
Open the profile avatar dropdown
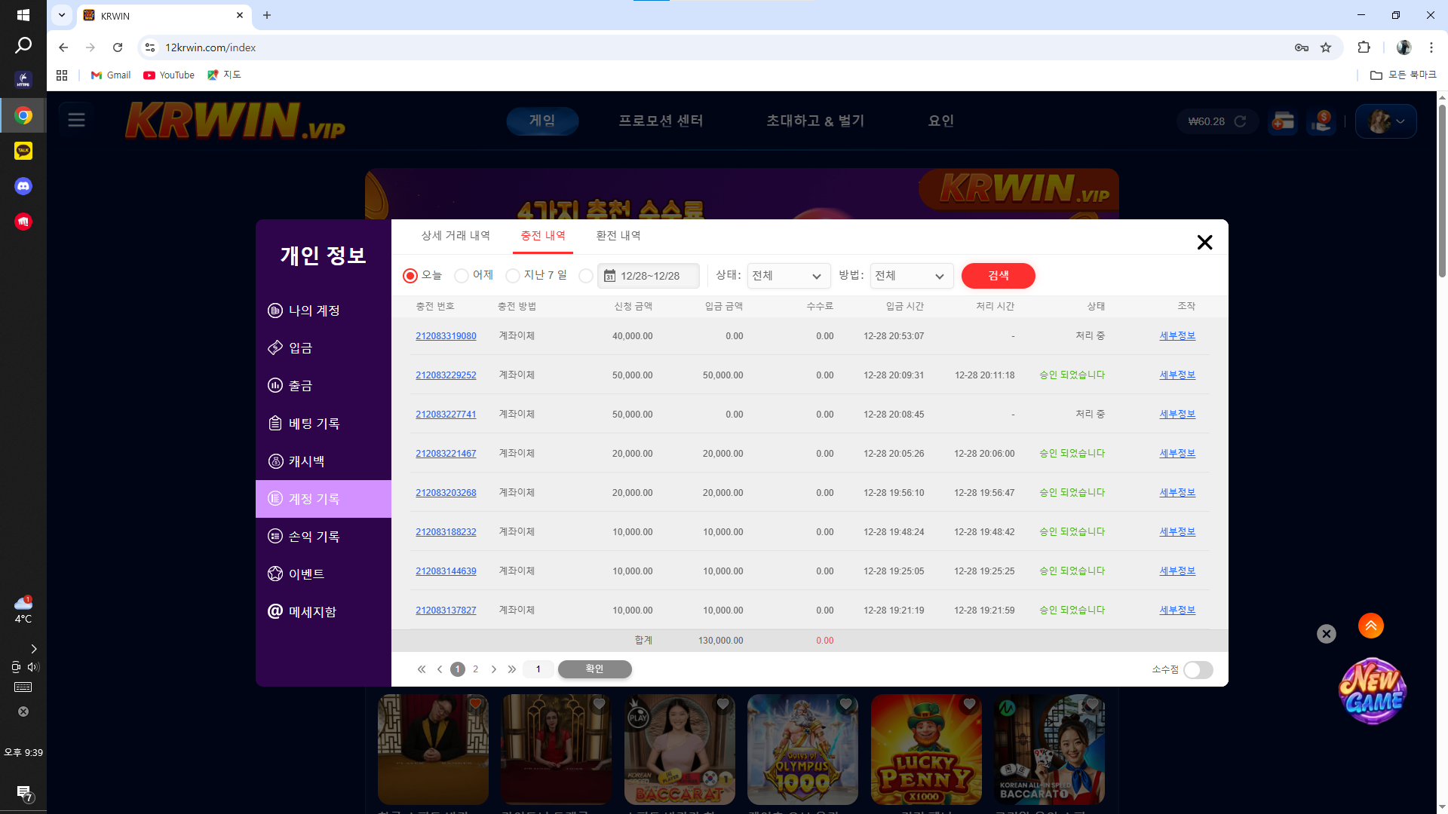1386,121
